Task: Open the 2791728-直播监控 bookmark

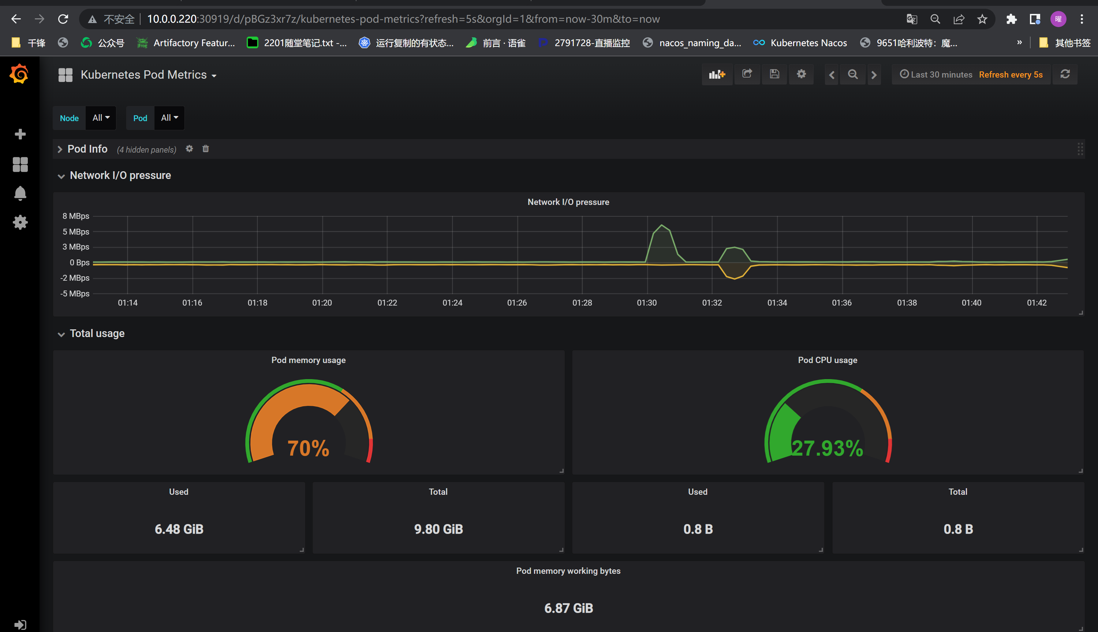Action: (584, 42)
